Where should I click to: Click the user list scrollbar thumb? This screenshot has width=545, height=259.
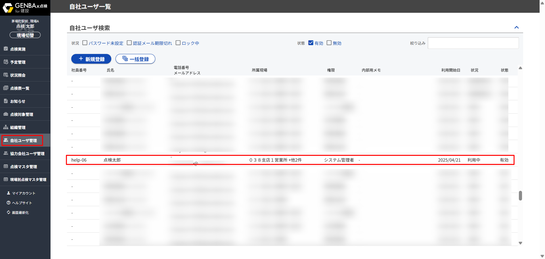tap(520, 195)
